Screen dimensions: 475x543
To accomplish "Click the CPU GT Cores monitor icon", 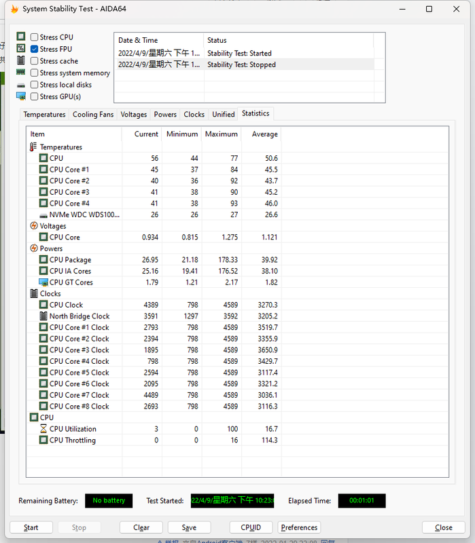I will 43,282.
